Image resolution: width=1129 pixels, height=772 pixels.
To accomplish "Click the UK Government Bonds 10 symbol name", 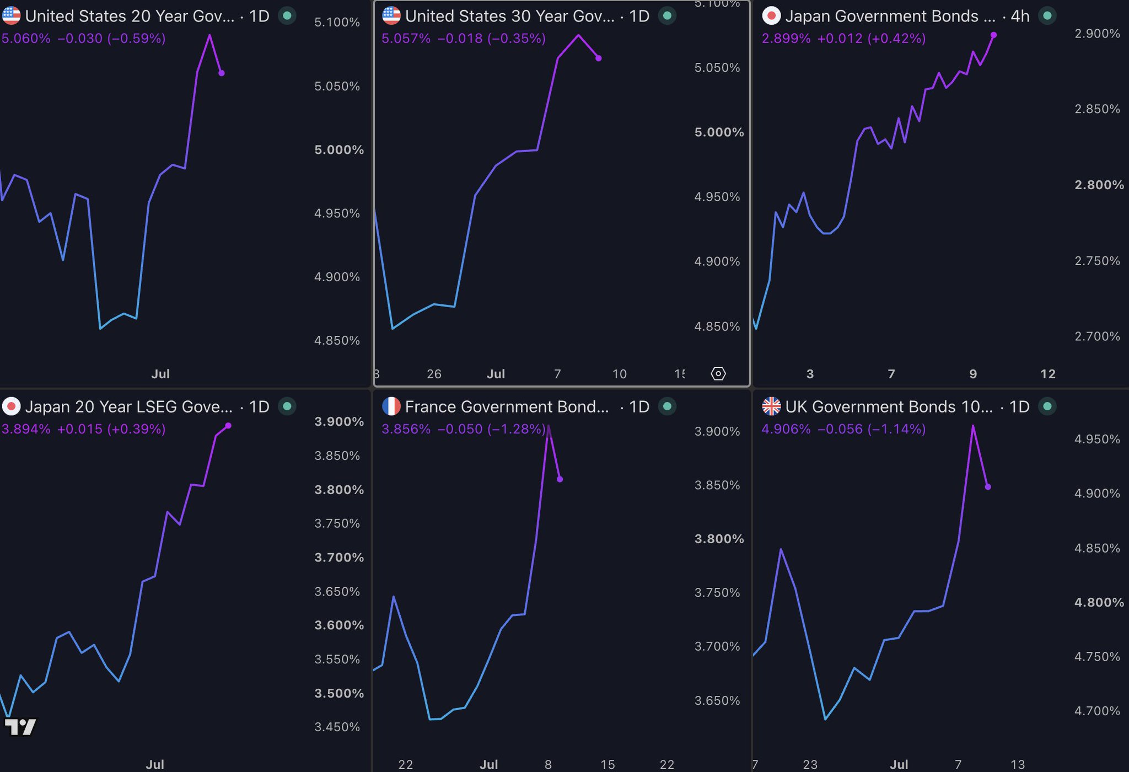I will pyautogui.click(x=889, y=406).
